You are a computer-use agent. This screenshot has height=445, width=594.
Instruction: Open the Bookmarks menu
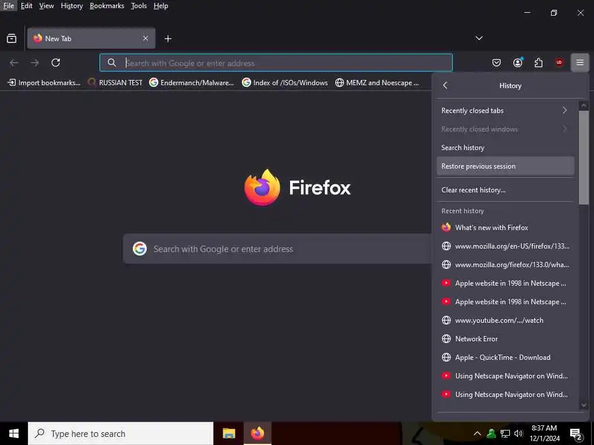(107, 6)
